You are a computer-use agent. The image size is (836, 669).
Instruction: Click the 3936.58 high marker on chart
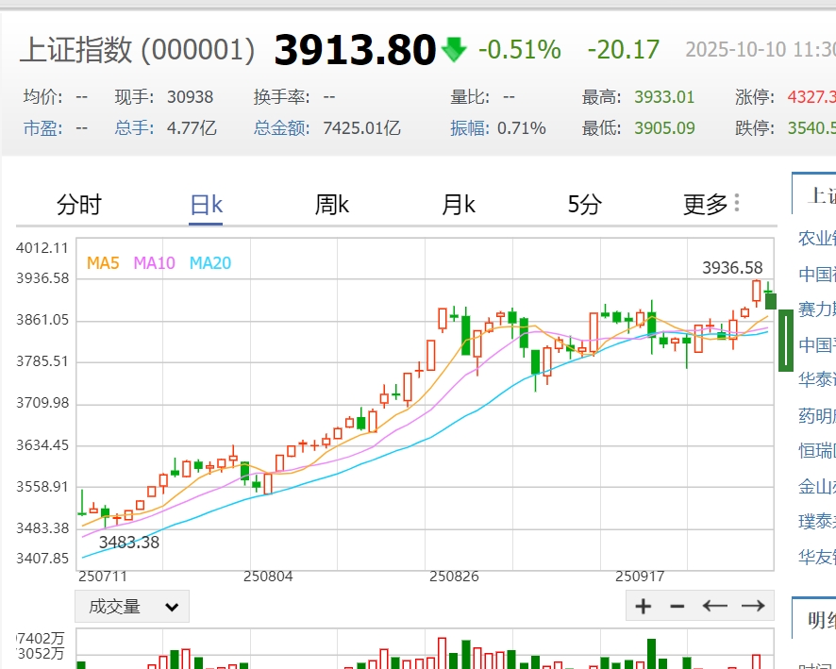point(732,268)
